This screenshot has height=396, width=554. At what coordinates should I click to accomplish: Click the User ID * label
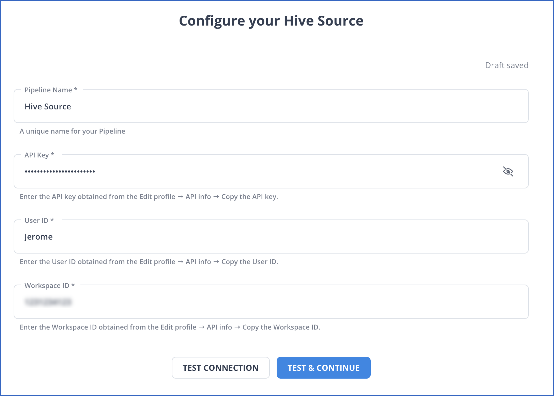39,220
